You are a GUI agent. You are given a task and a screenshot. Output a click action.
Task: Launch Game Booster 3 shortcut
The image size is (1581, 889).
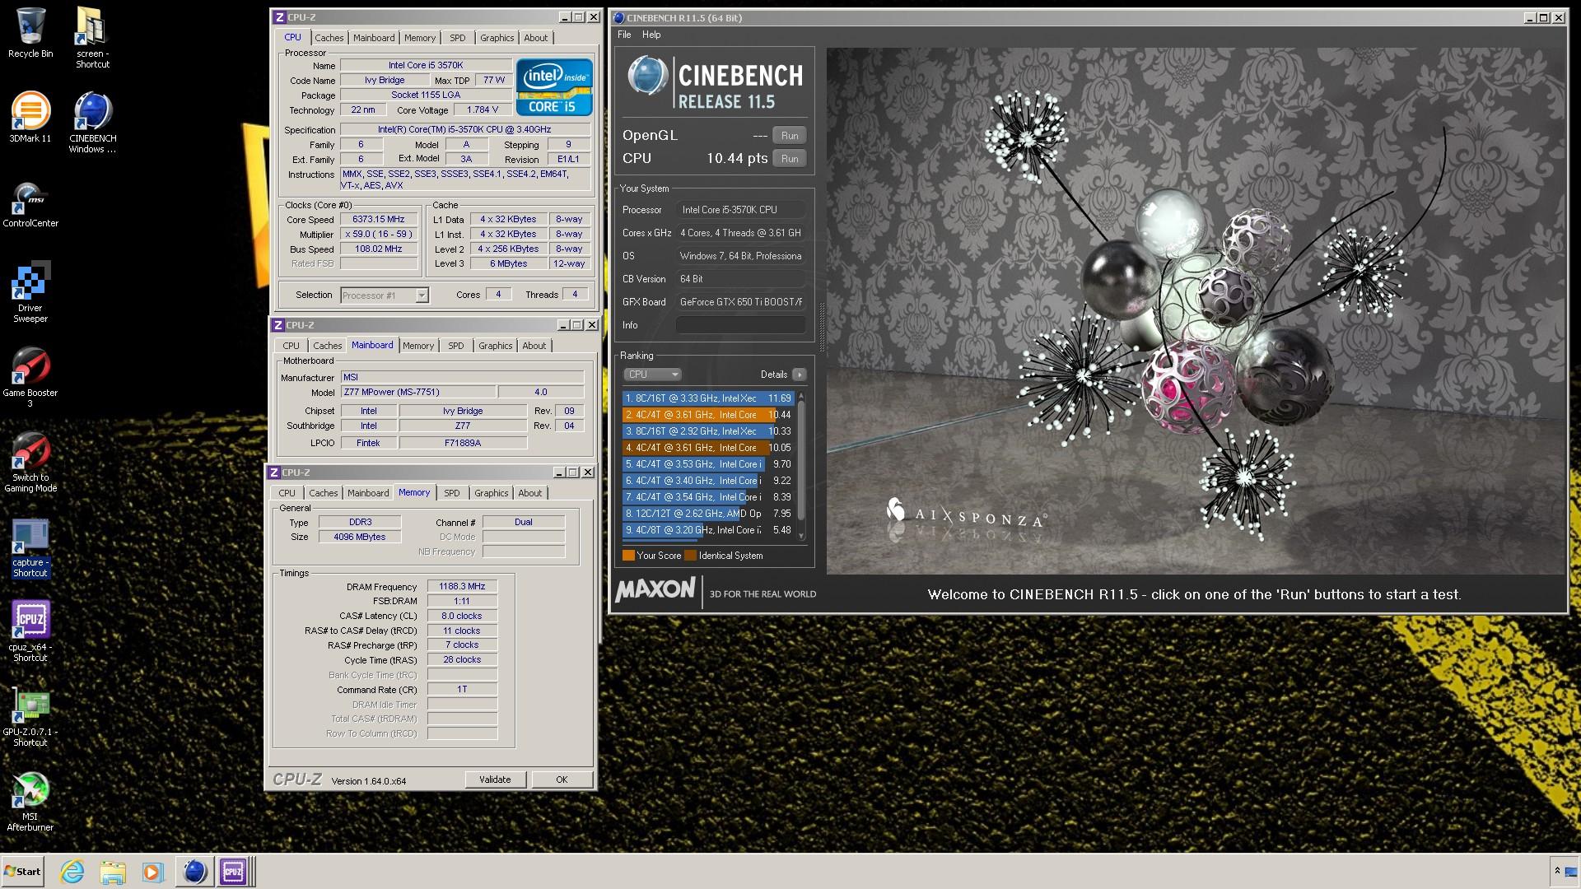coord(30,377)
